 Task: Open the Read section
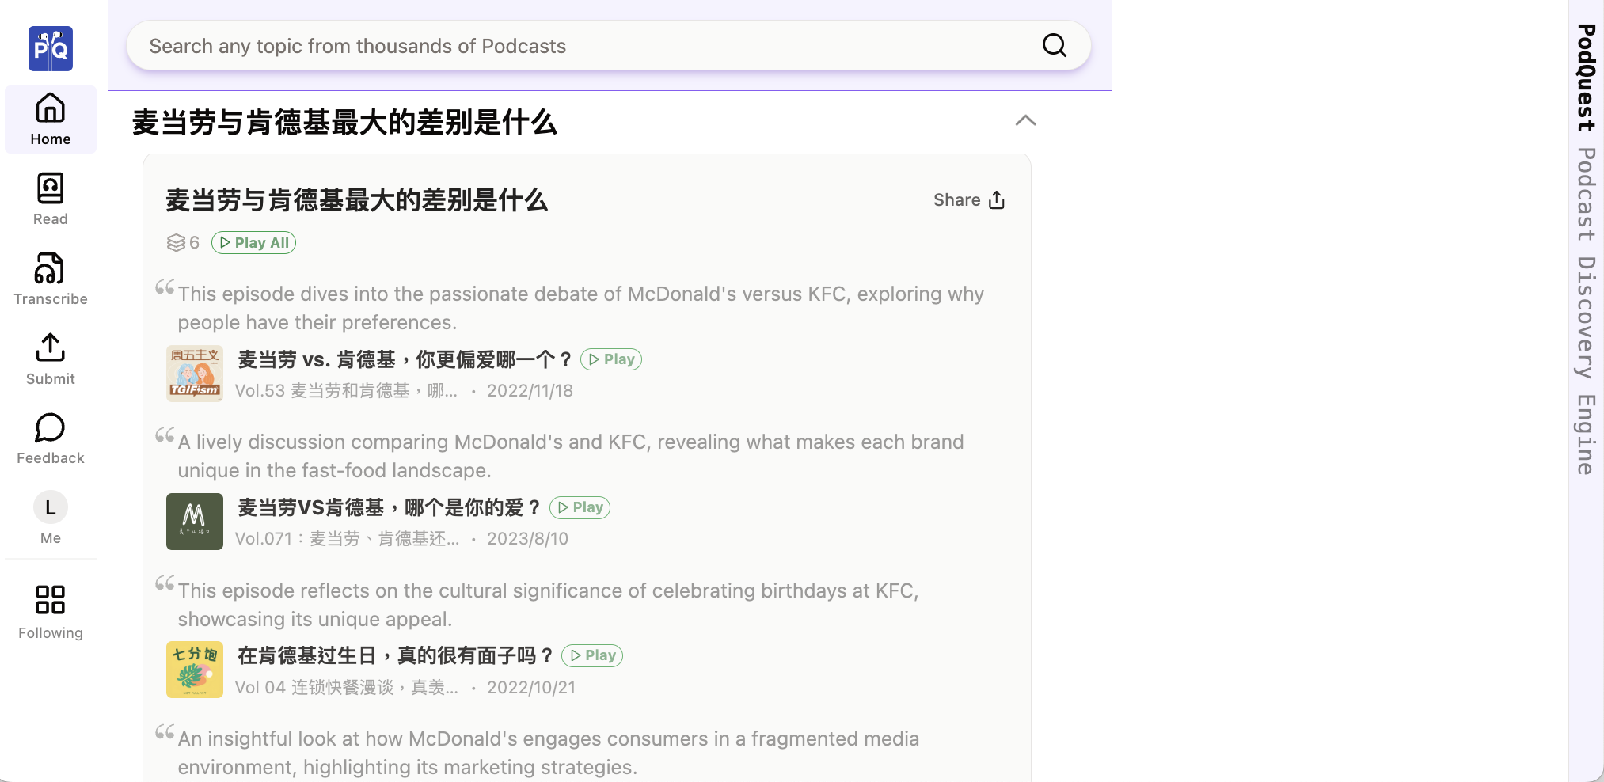pyautogui.click(x=50, y=198)
